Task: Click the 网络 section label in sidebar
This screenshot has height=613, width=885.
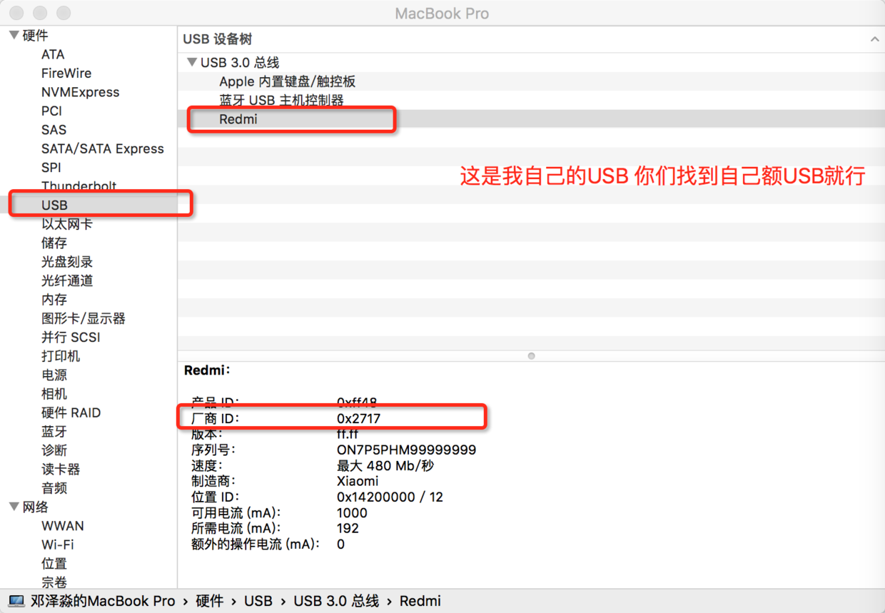Action: (36, 507)
